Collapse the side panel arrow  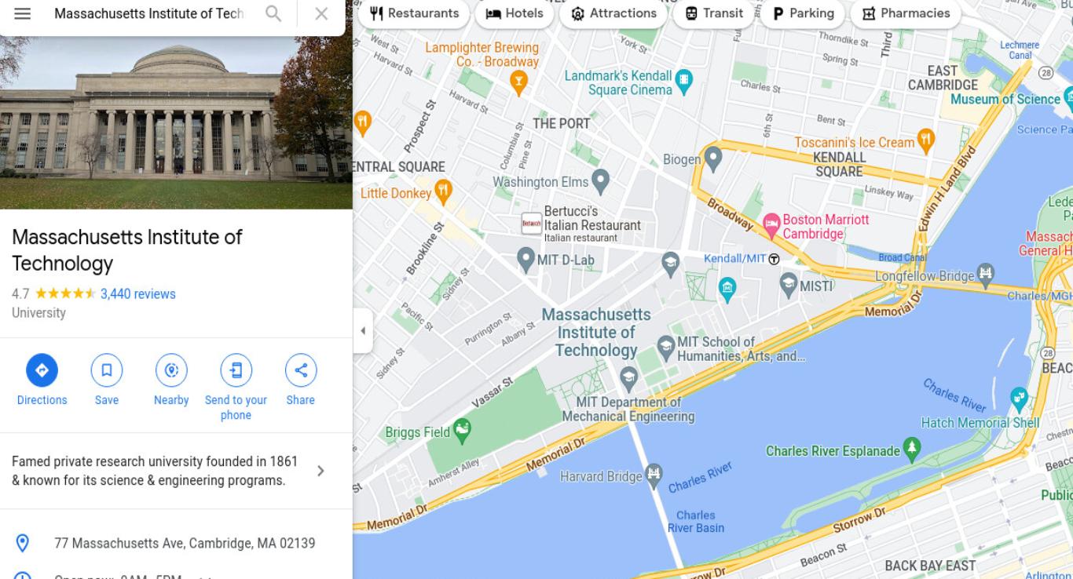363,331
